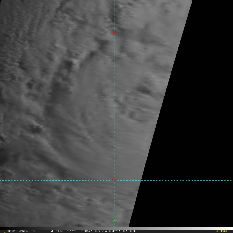This screenshot has height=233, width=233.
Task: Click the vertical dashed longitude line
Action: pyautogui.click(x=114, y=104)
